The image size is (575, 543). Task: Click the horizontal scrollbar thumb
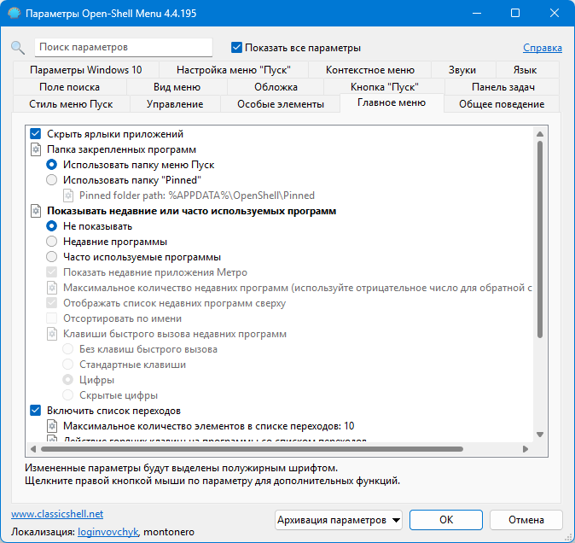252,449
